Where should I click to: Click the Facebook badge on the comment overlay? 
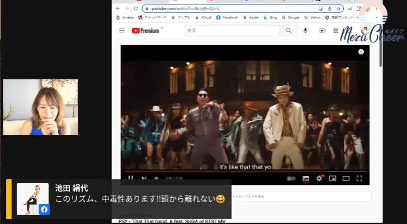click(44, 209)
